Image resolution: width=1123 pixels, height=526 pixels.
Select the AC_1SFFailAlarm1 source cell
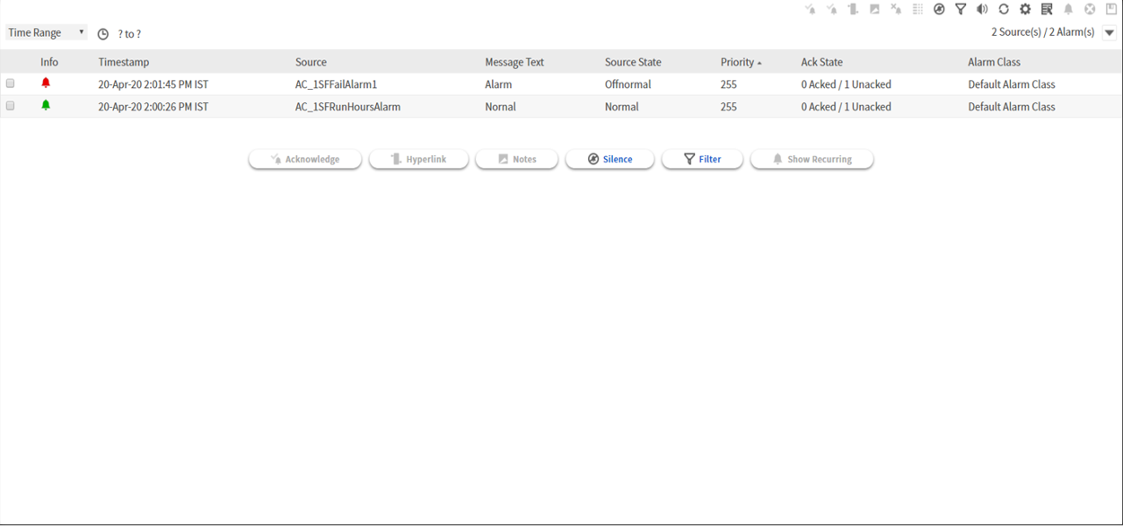click(x=336, y=84)
